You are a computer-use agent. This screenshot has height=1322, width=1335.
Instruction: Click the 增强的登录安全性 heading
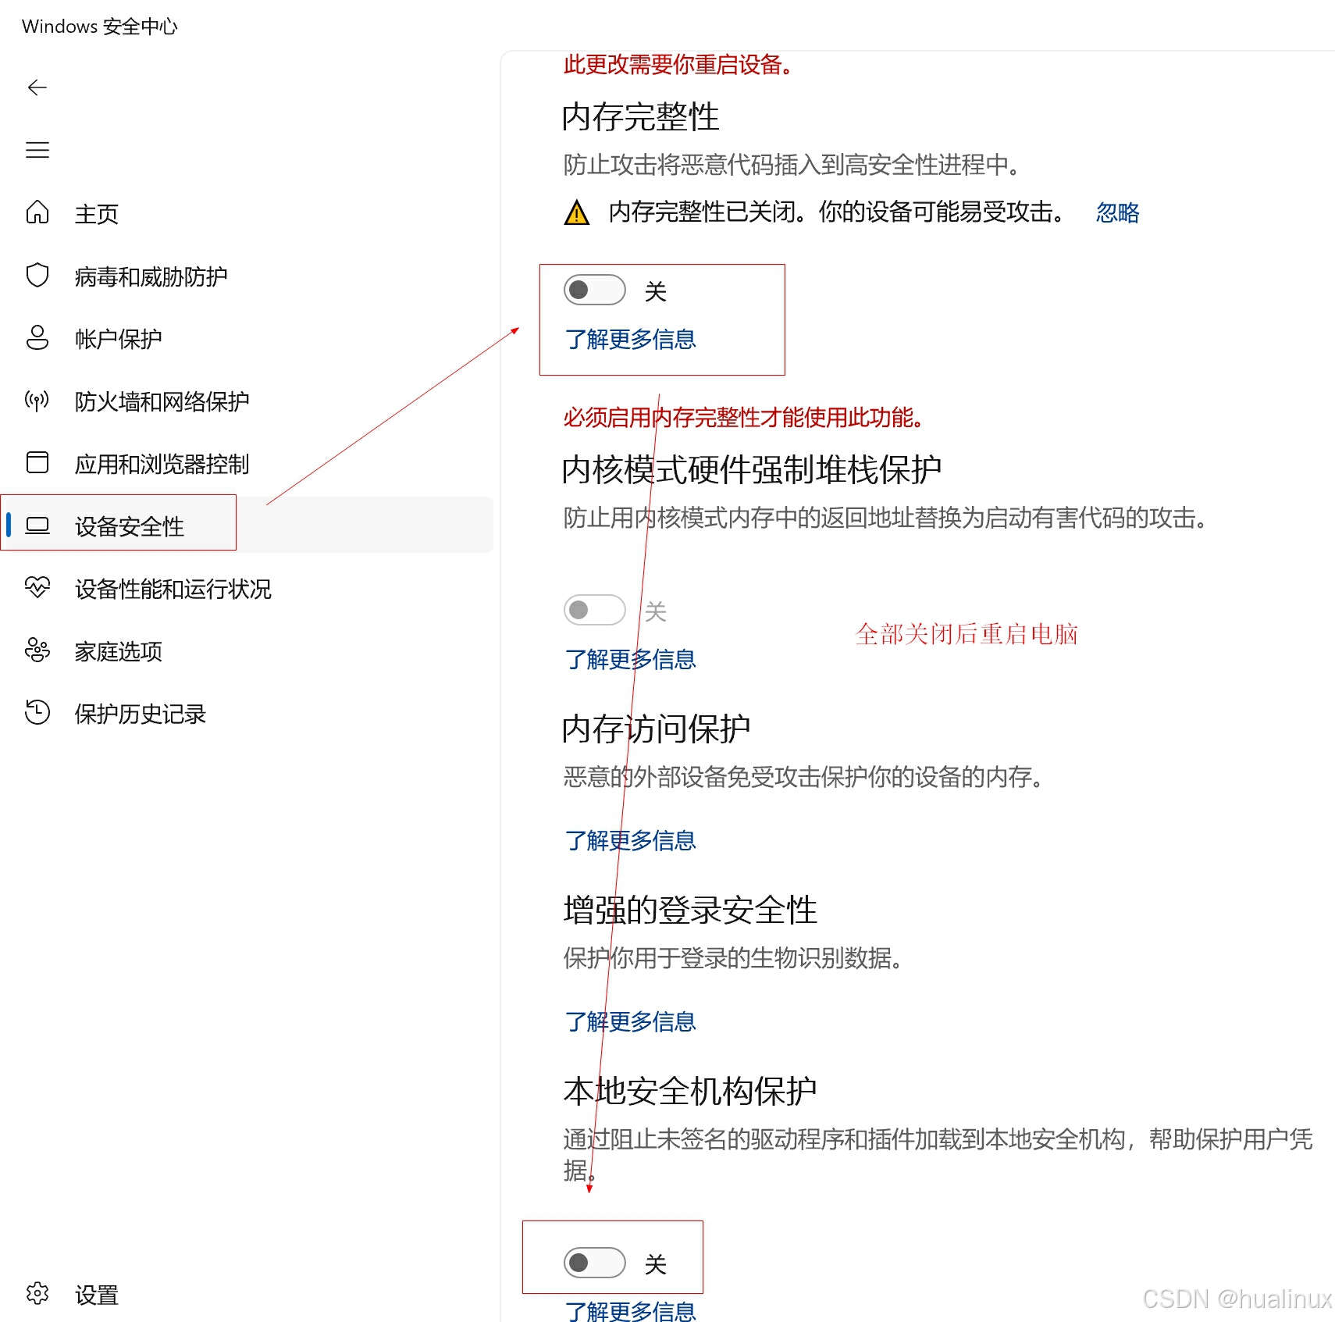[689, 910]
